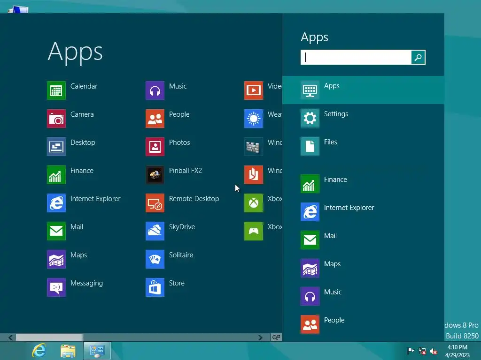Open Action Center flag icon
Image resolution: width=481 pixels, height=360 pixels.
[x=411, y=351]
